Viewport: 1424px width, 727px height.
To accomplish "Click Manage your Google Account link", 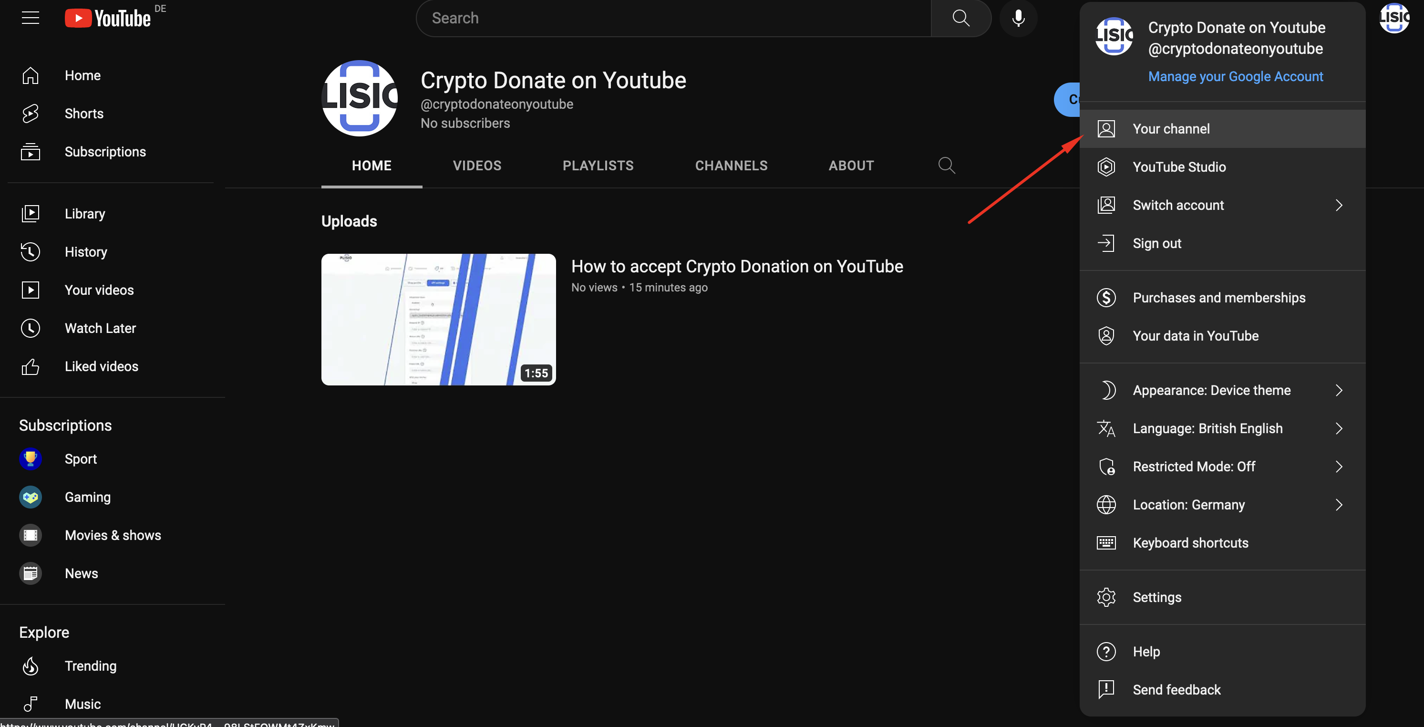I will [1236, 76].
